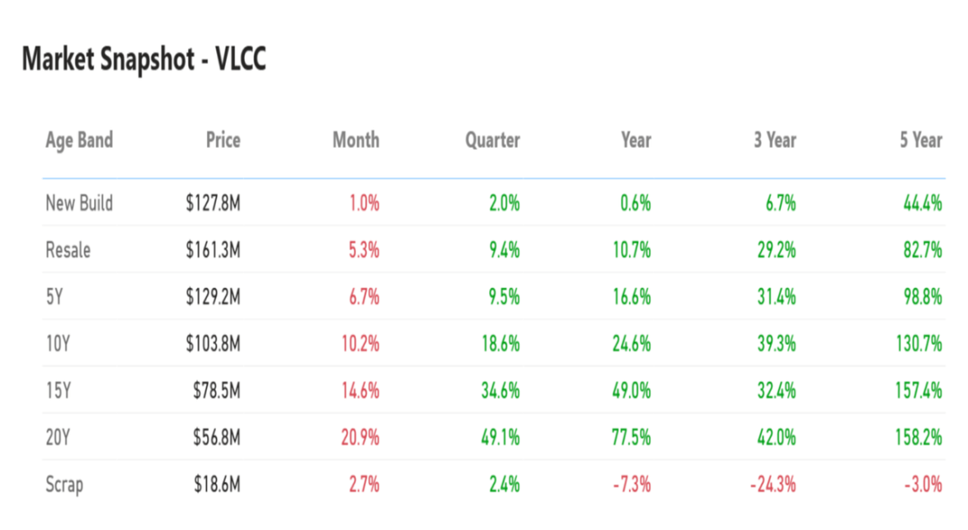
Task: Click the Price column header
Action: (x=223, y=141)
